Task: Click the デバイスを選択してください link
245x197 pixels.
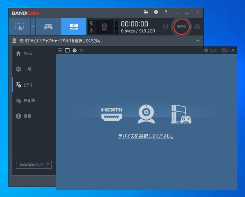Action: [146, 136]
